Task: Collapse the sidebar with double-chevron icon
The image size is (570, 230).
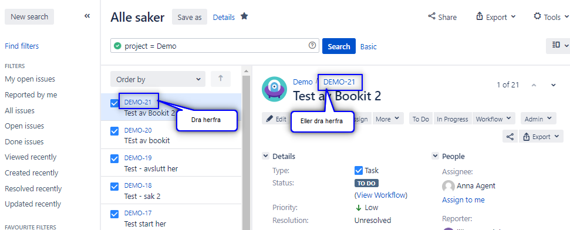Action: pyautogui.click(x=87, y=16)
